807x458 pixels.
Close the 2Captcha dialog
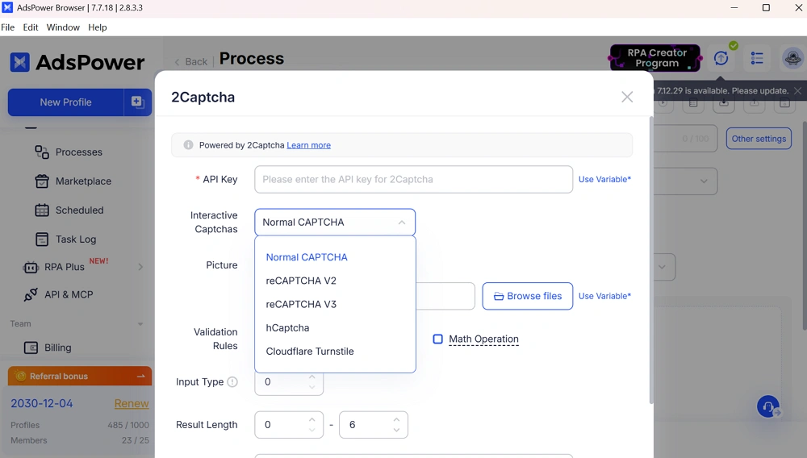(627, 97)
